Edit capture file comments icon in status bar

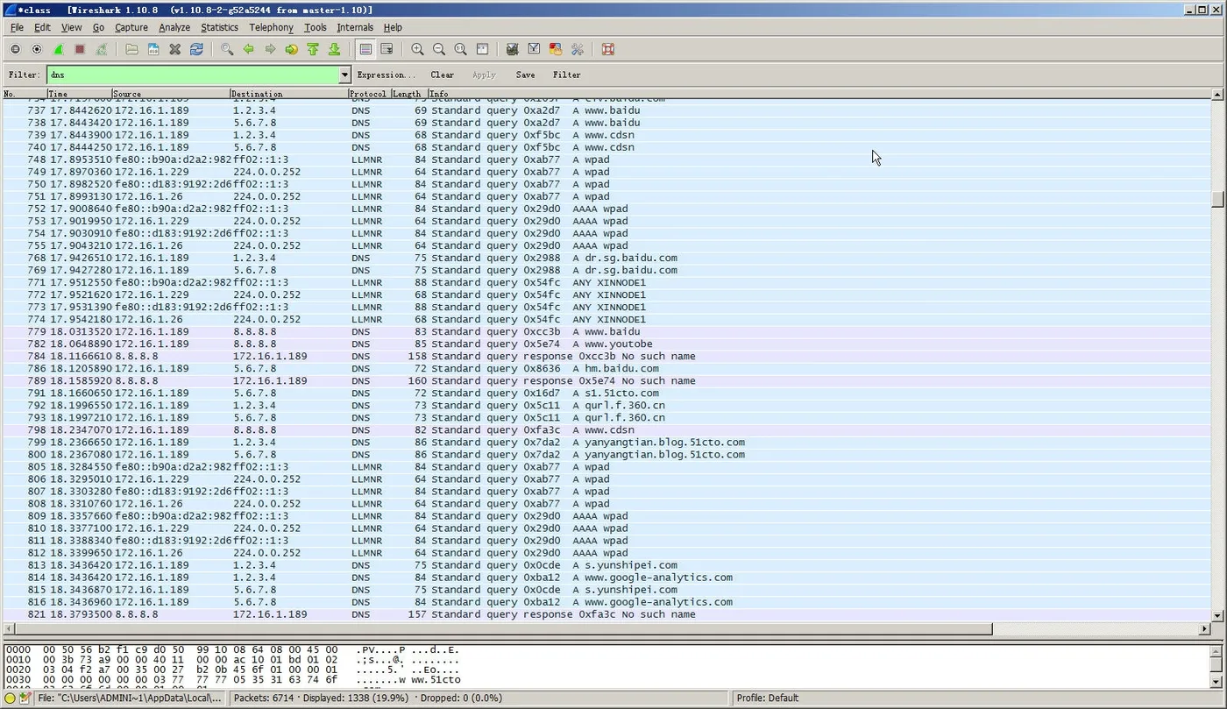coord(25,698)
